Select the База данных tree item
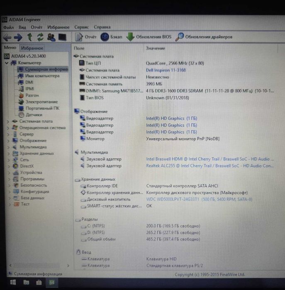 click(29, 198)
